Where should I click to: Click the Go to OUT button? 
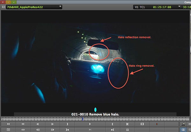click(x=67, y=130)
